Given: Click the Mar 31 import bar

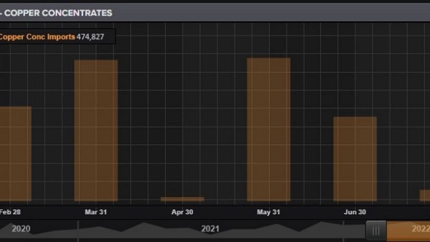Looking at the screenshot, I should pyautogui.click(x=96, y=130).
